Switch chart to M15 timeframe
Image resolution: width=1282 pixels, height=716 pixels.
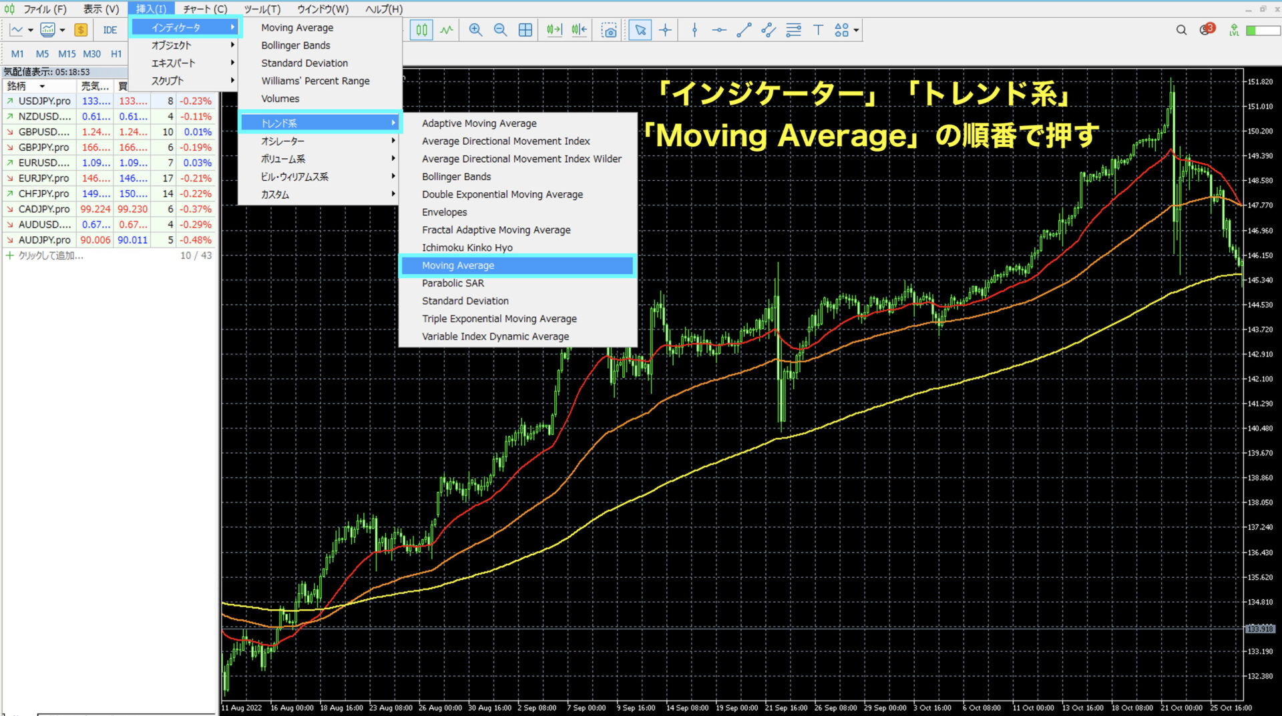coord(67,54)
